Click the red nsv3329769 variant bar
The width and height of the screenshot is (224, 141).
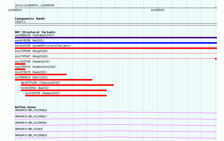(66, 96)
